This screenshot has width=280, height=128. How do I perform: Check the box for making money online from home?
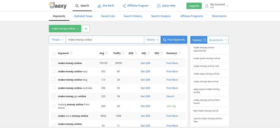tap(54, 106)
